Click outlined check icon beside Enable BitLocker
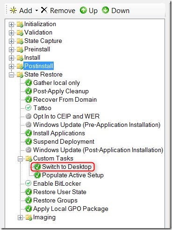This screenshot has height=230, width=172. click(x=29, y=183)
